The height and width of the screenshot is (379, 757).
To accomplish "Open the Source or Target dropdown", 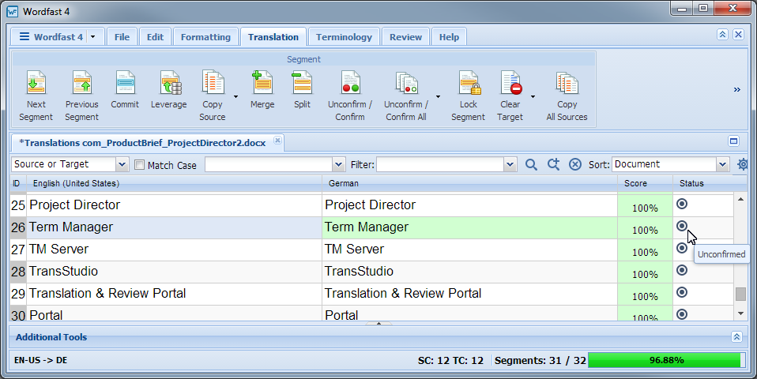I will 122,164.
